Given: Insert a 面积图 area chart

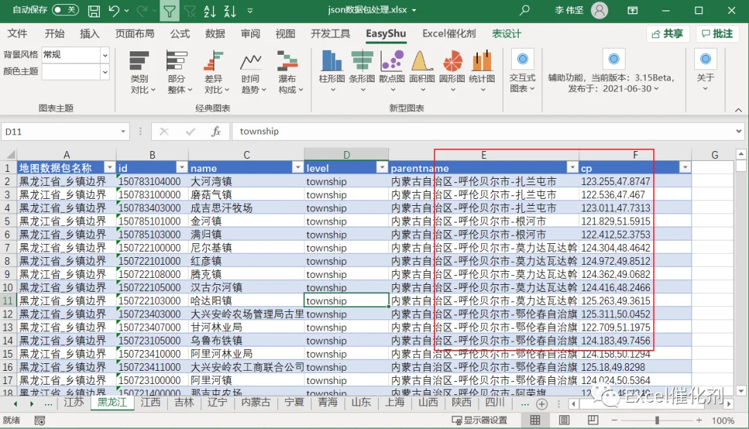Looking at the screenshot, I should 422,71.
